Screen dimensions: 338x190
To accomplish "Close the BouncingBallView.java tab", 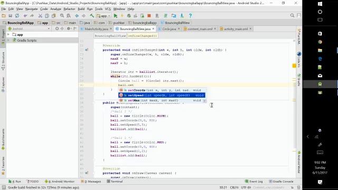I will point(153,28).
